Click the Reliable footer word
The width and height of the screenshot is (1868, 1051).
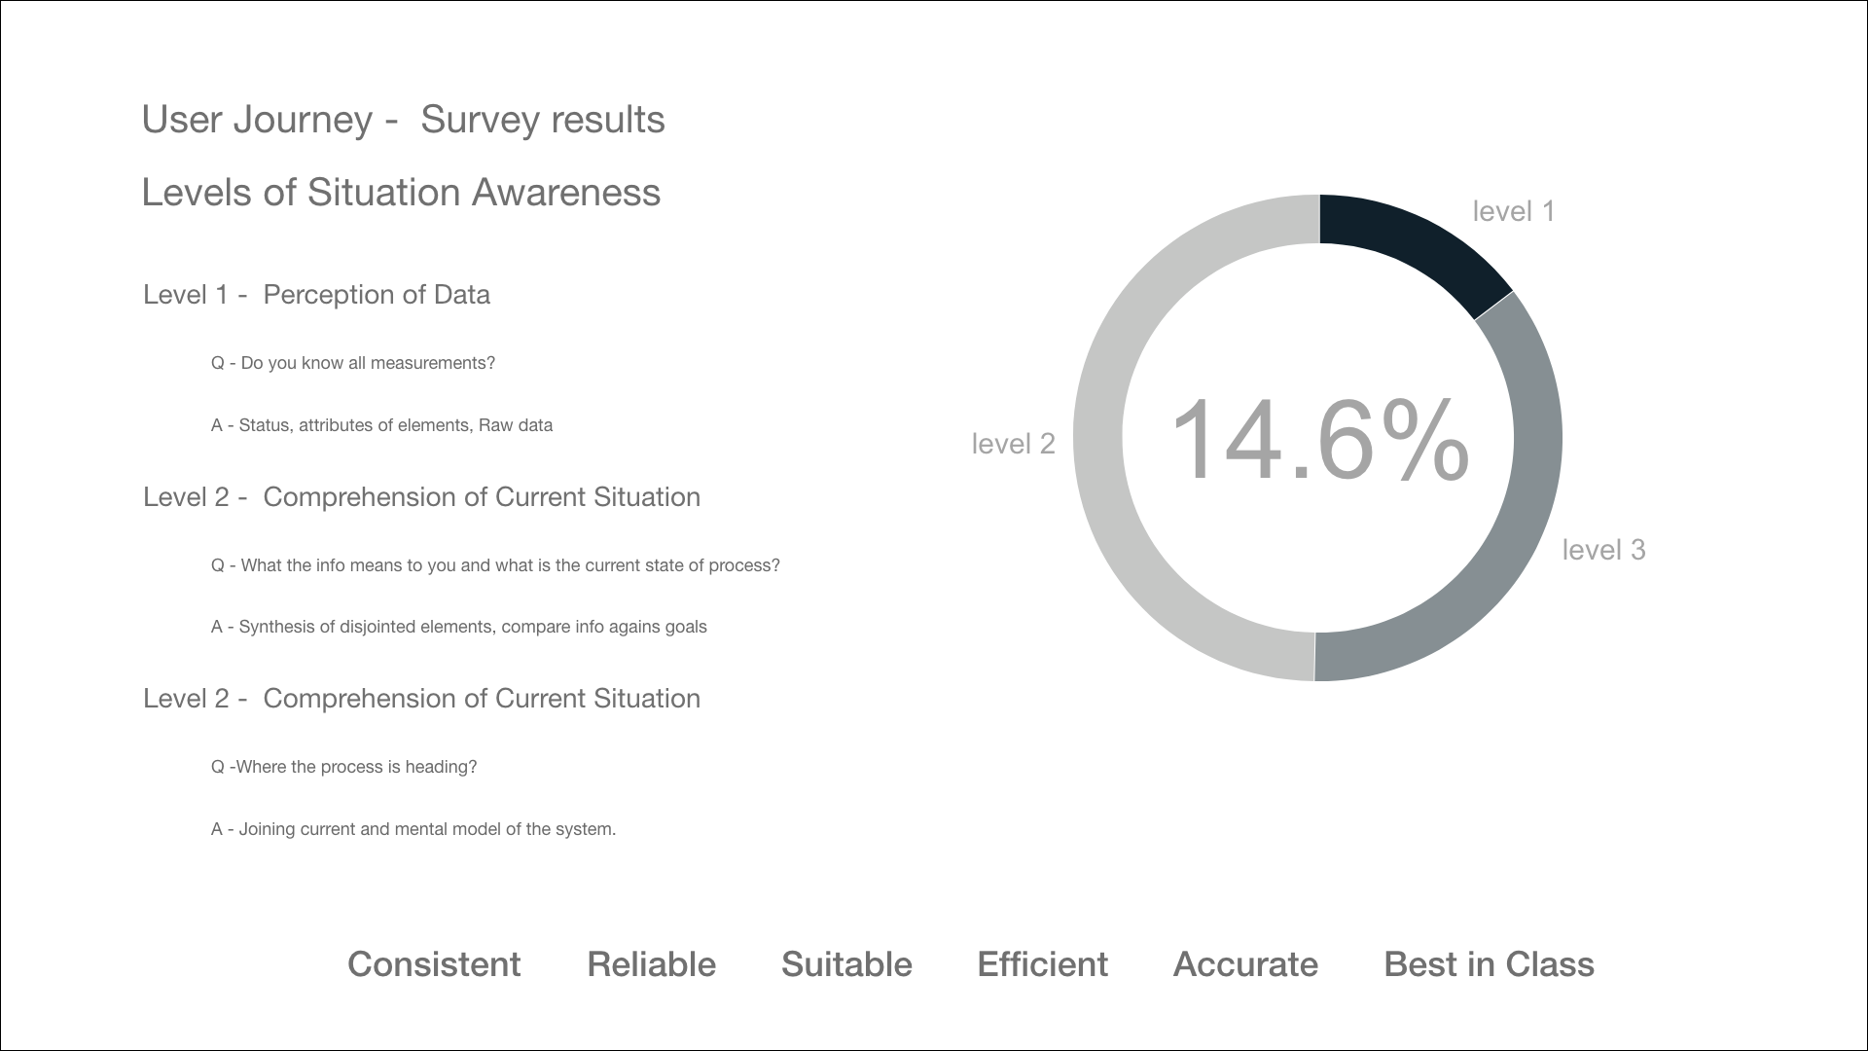point(651,964)
